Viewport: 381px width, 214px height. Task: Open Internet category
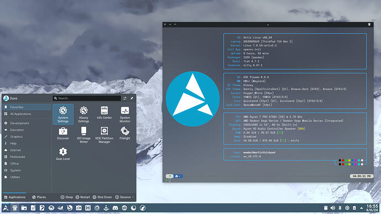(x=27, y=150)
